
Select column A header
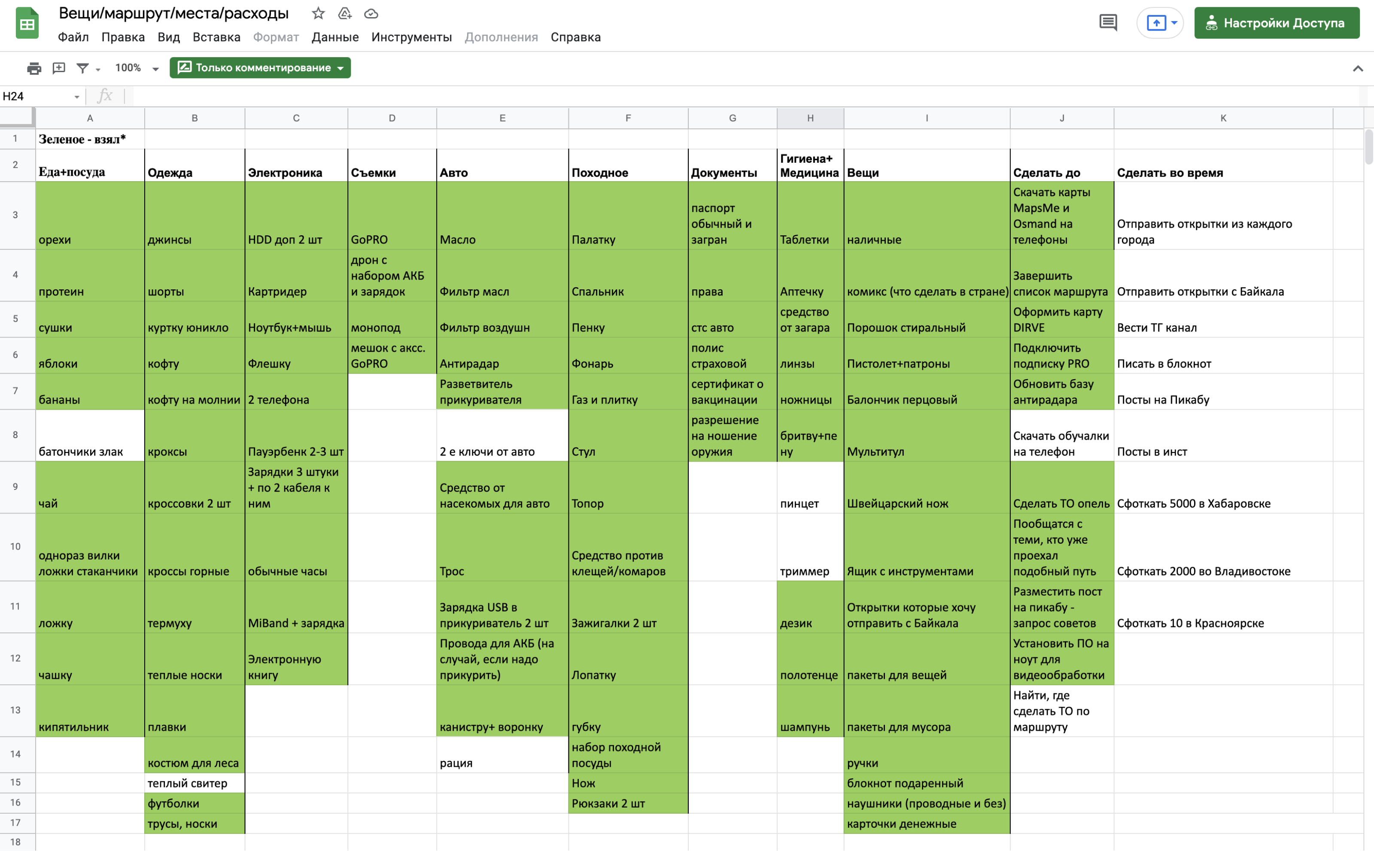tap(90, 118)
